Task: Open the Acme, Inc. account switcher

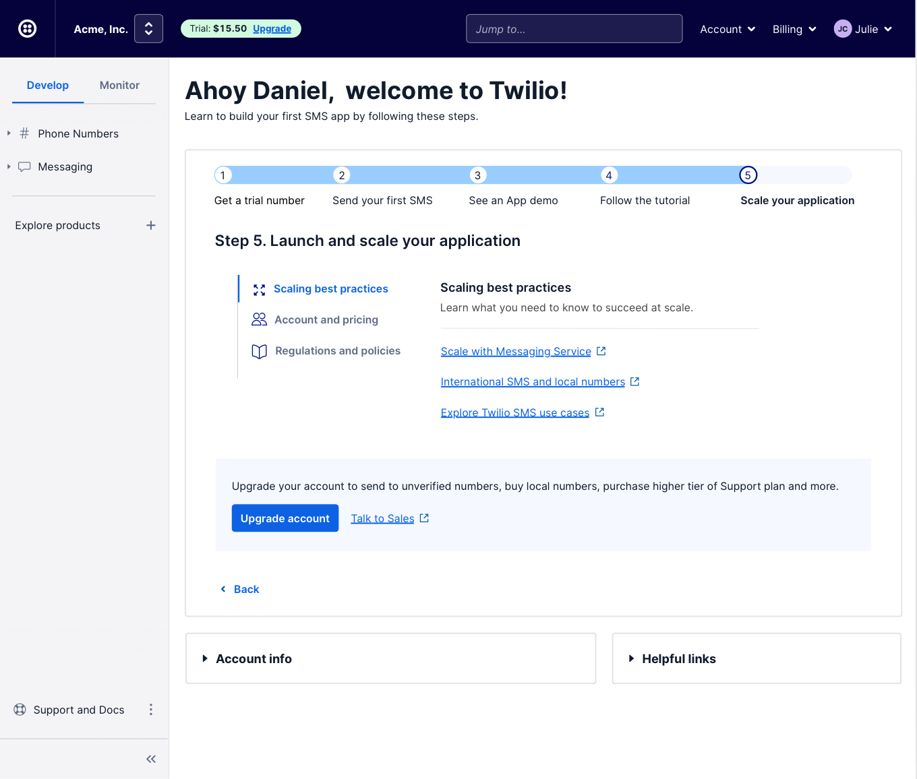Action: (148, 28)
